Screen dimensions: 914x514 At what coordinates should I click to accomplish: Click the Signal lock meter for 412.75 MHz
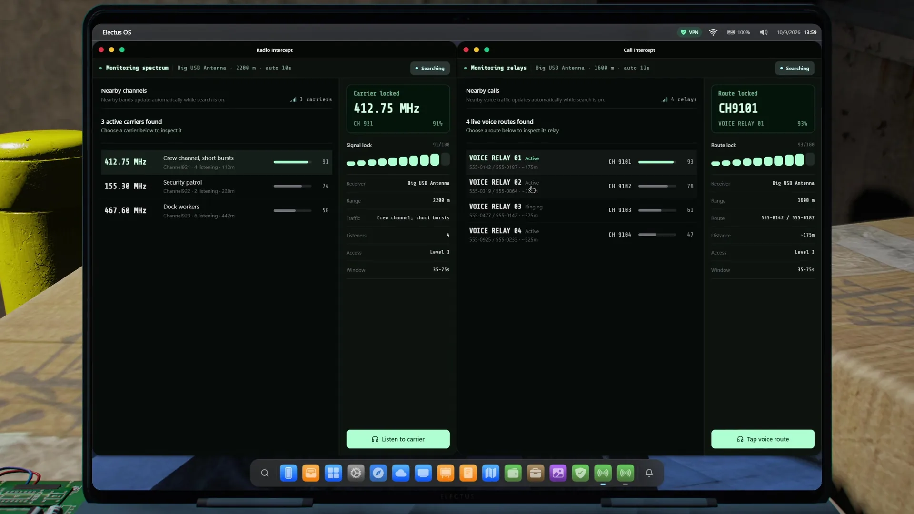tap(398, 160)
